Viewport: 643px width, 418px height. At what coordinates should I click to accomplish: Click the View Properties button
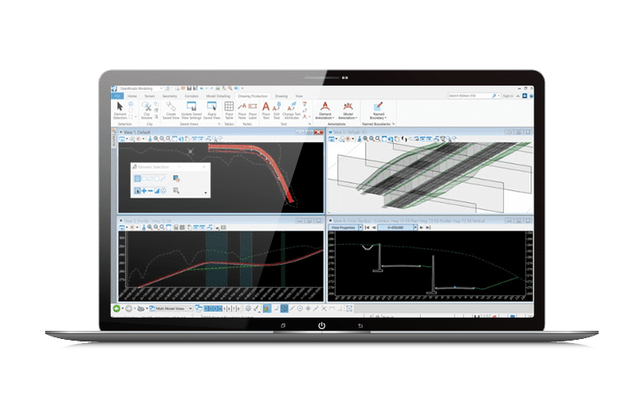click(345, 226)
